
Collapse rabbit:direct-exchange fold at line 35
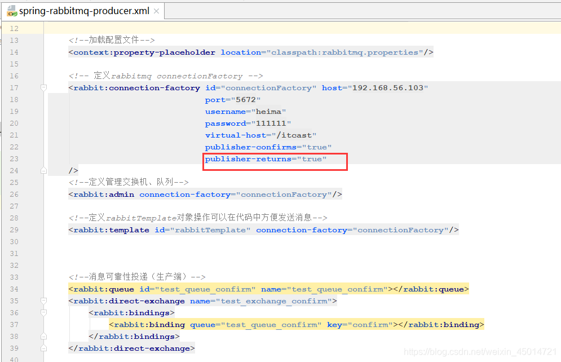click(x=43, y=301)
